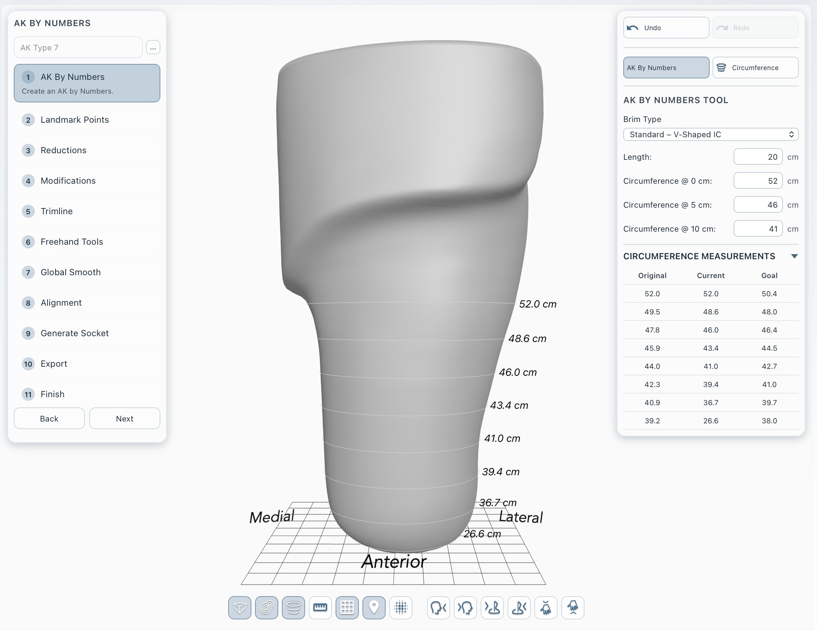Toggle the floor grid display
Viewport: 817px width, 631px height.
(x=347, y=607)
